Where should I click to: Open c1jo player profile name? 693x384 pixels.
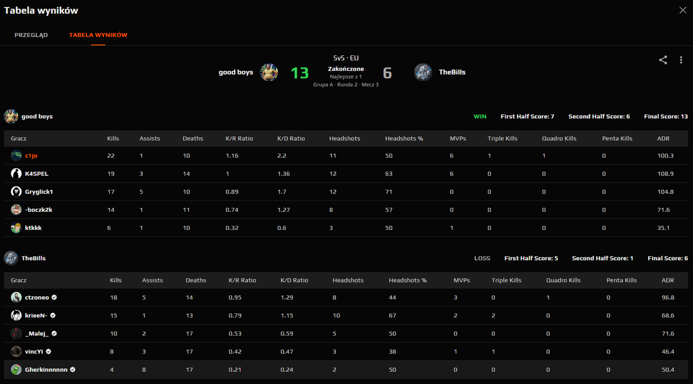pyautogui.click(x=31, y=156)
